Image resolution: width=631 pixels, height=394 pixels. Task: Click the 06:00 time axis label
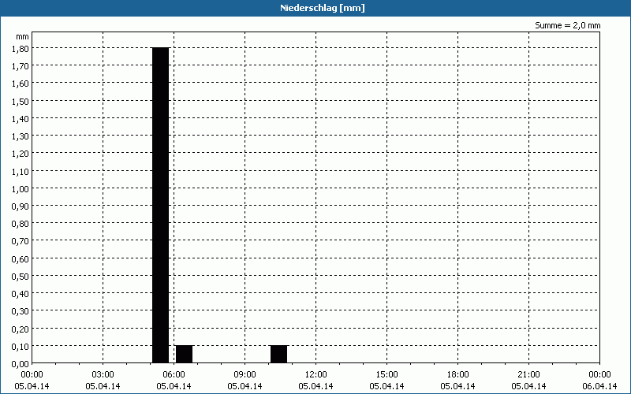coord(174,375)
